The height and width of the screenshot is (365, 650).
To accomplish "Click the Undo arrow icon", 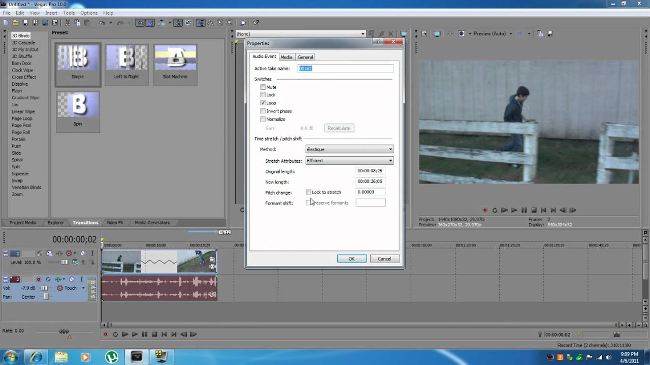I will 102,23.
